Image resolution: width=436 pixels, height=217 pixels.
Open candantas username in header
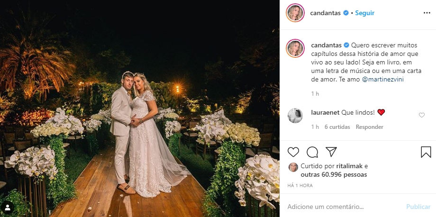[x=325, y=13]
